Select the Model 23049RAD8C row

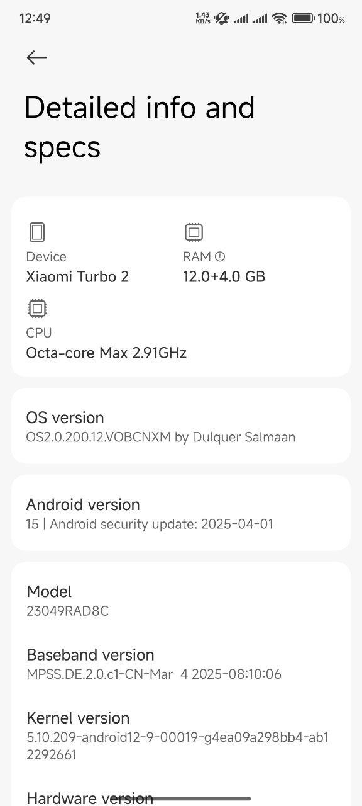point(181,601)
